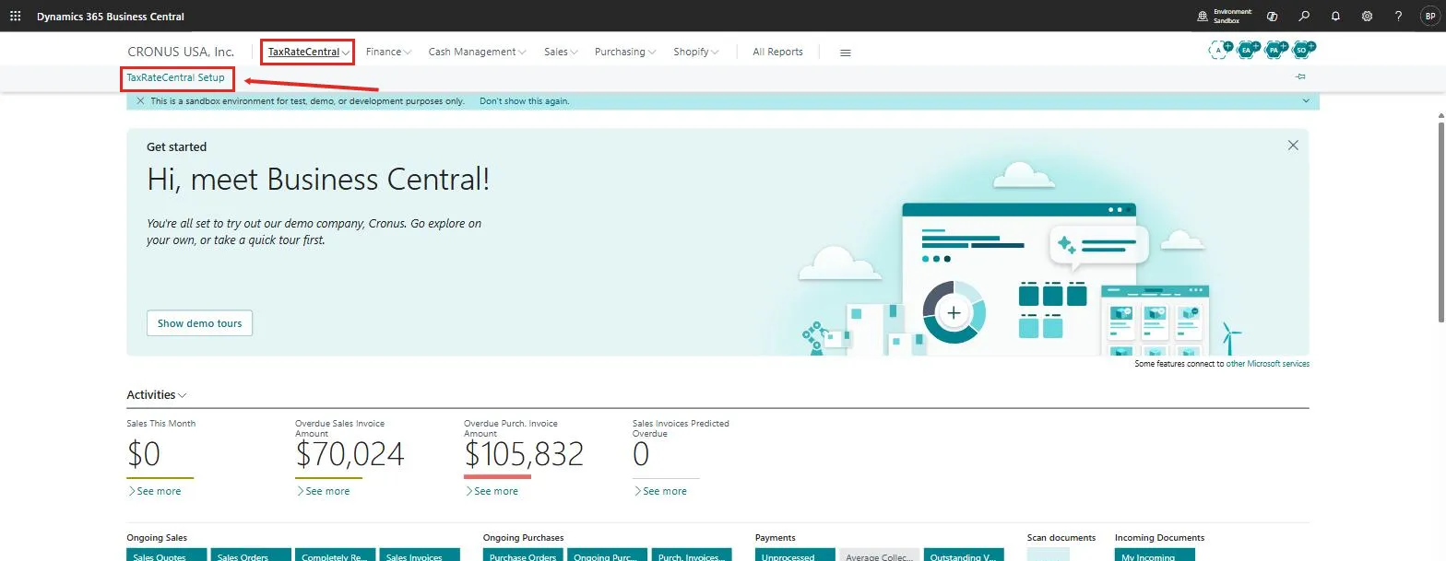Screen dimensions: 1446x561
Task: Click the 0 predicted overdue value
Action: (x=641, y=453)
